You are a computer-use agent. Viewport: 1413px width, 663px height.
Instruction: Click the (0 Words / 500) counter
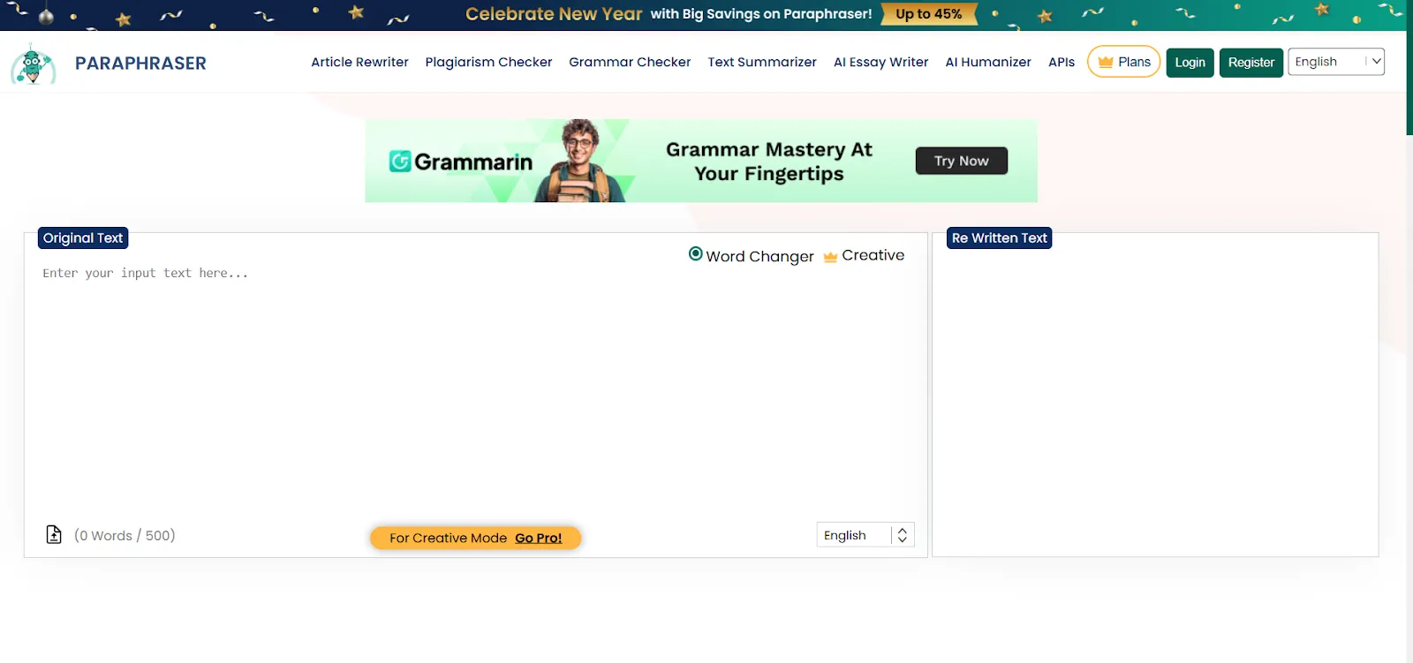click(x=125, y=535)
